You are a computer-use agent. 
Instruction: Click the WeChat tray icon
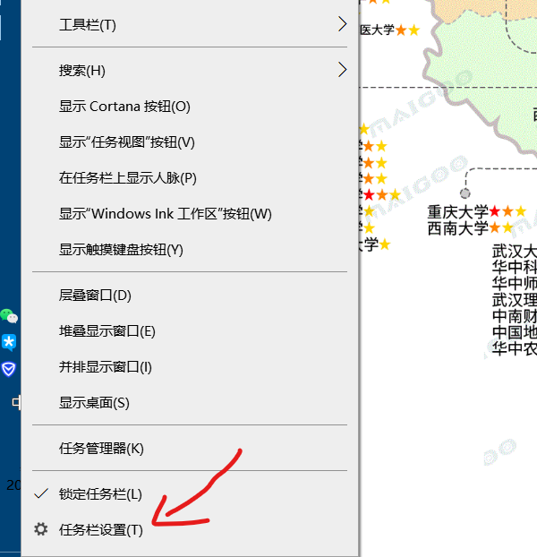(9, 315)
